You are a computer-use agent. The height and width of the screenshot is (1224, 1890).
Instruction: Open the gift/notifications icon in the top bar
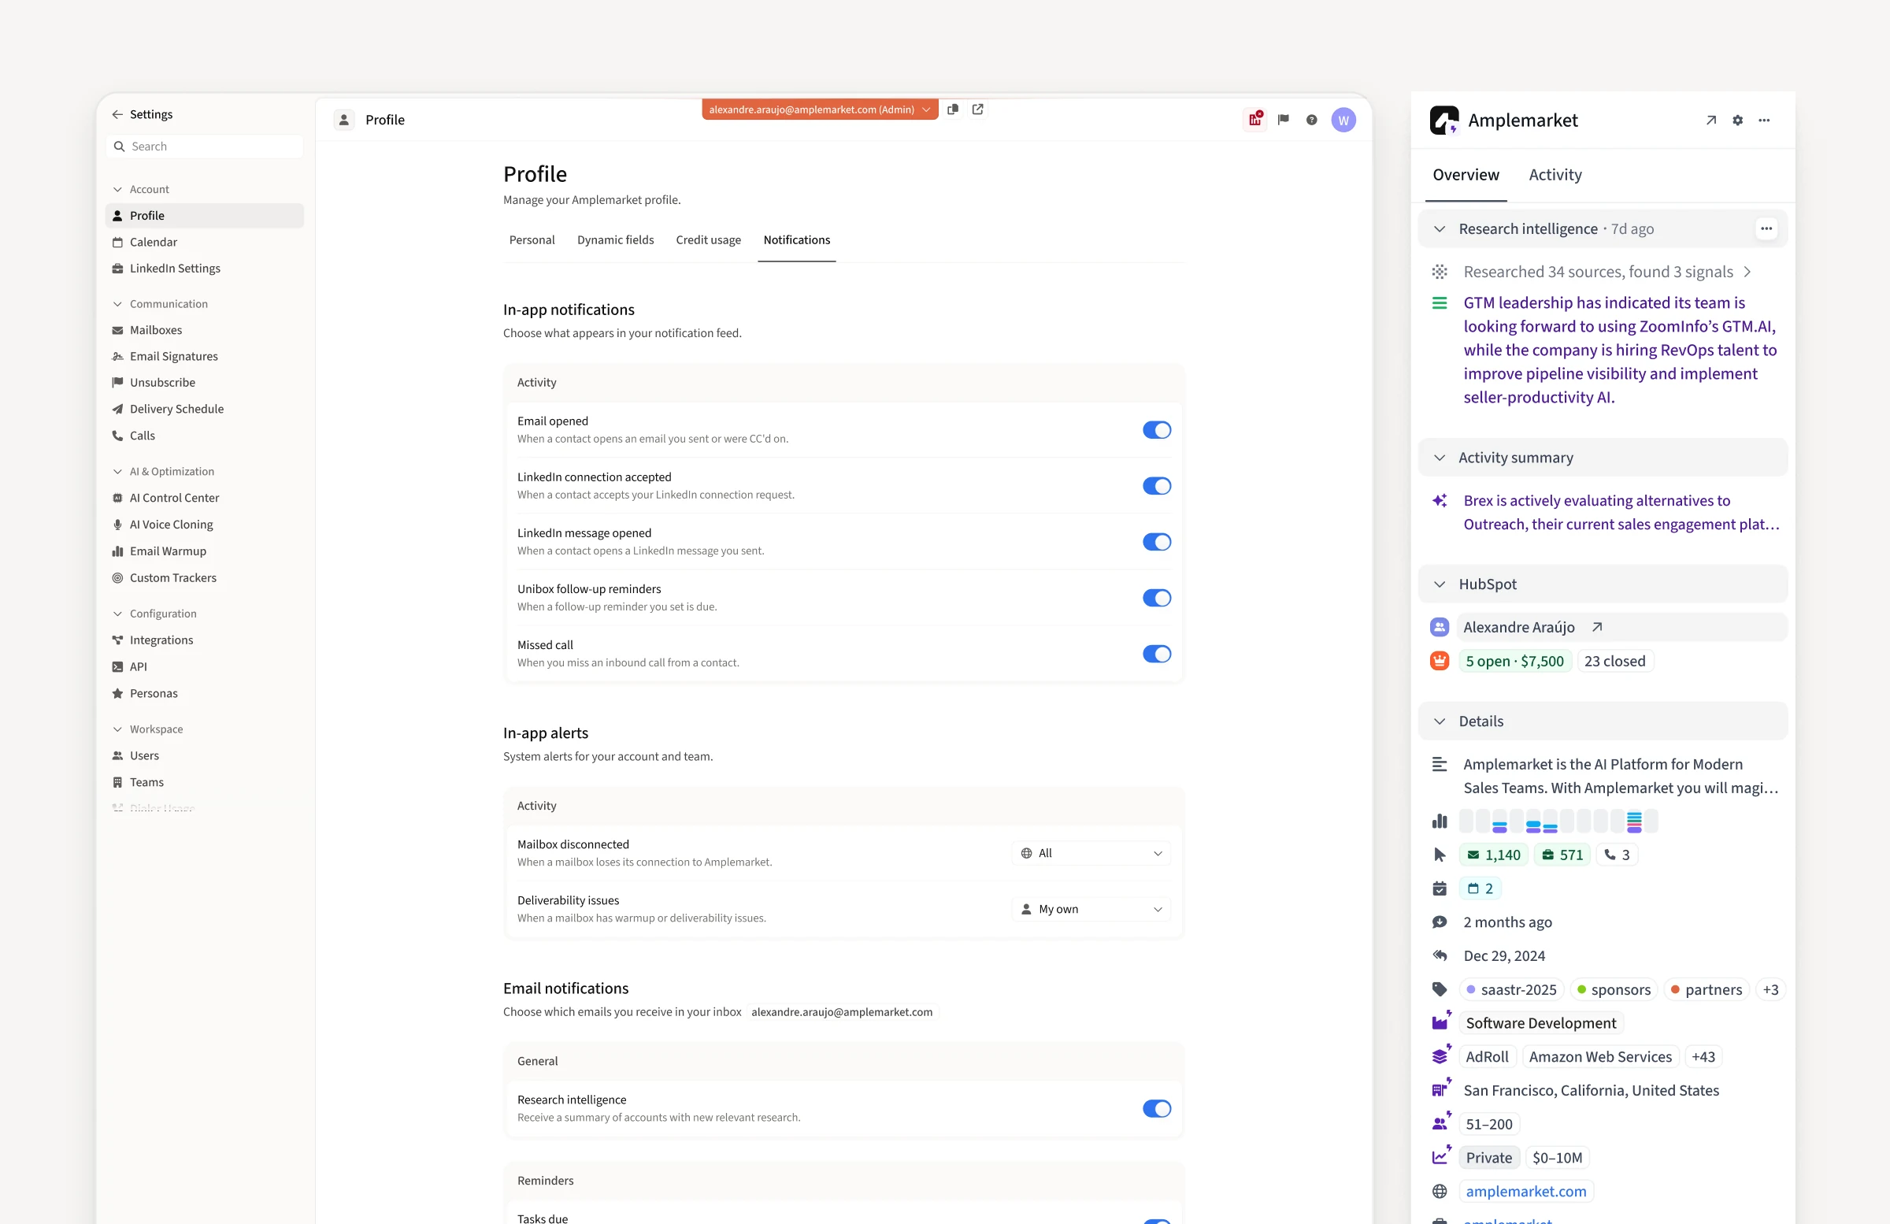click(x=1254, y=120)
